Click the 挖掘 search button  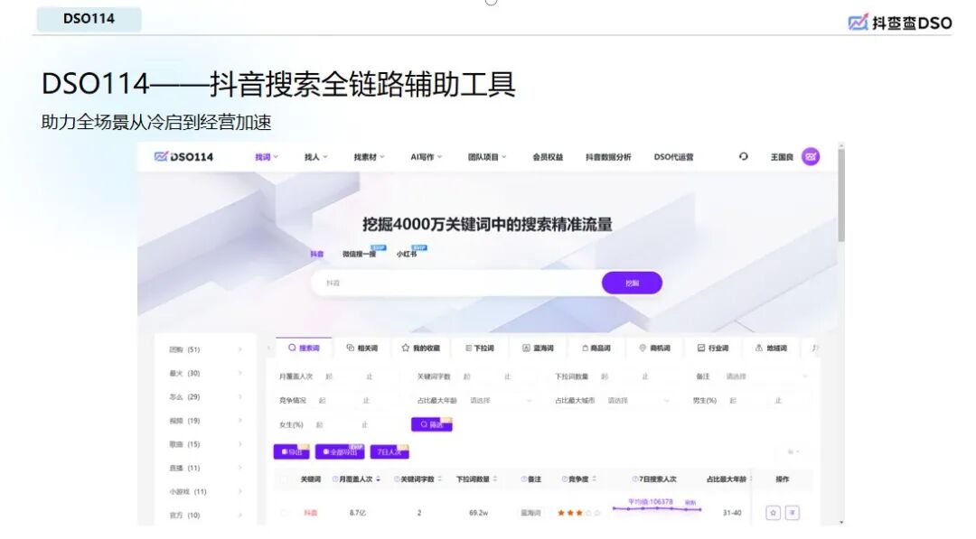(x=631, y=283)
